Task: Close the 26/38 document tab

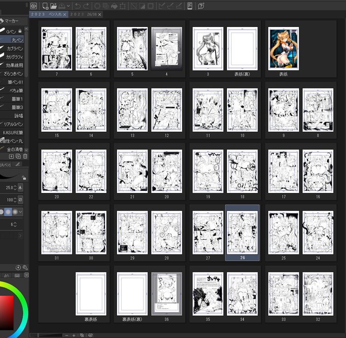Action: tap(100, 15)
